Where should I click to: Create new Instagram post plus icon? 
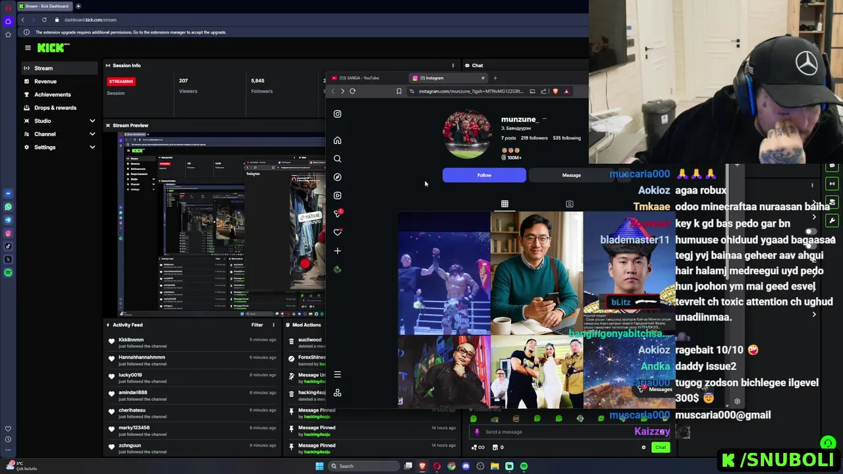click(x=337, y=251)
